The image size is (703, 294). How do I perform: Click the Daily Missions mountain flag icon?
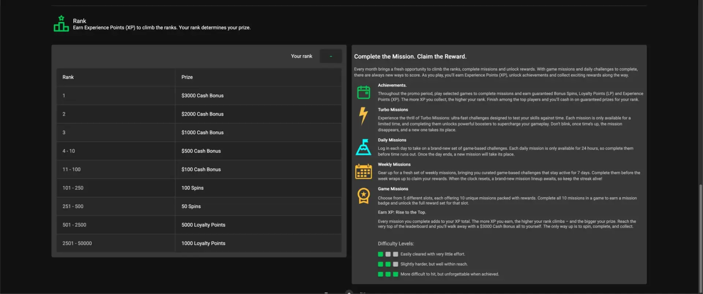pyautogui.click(x=363, y=147)
